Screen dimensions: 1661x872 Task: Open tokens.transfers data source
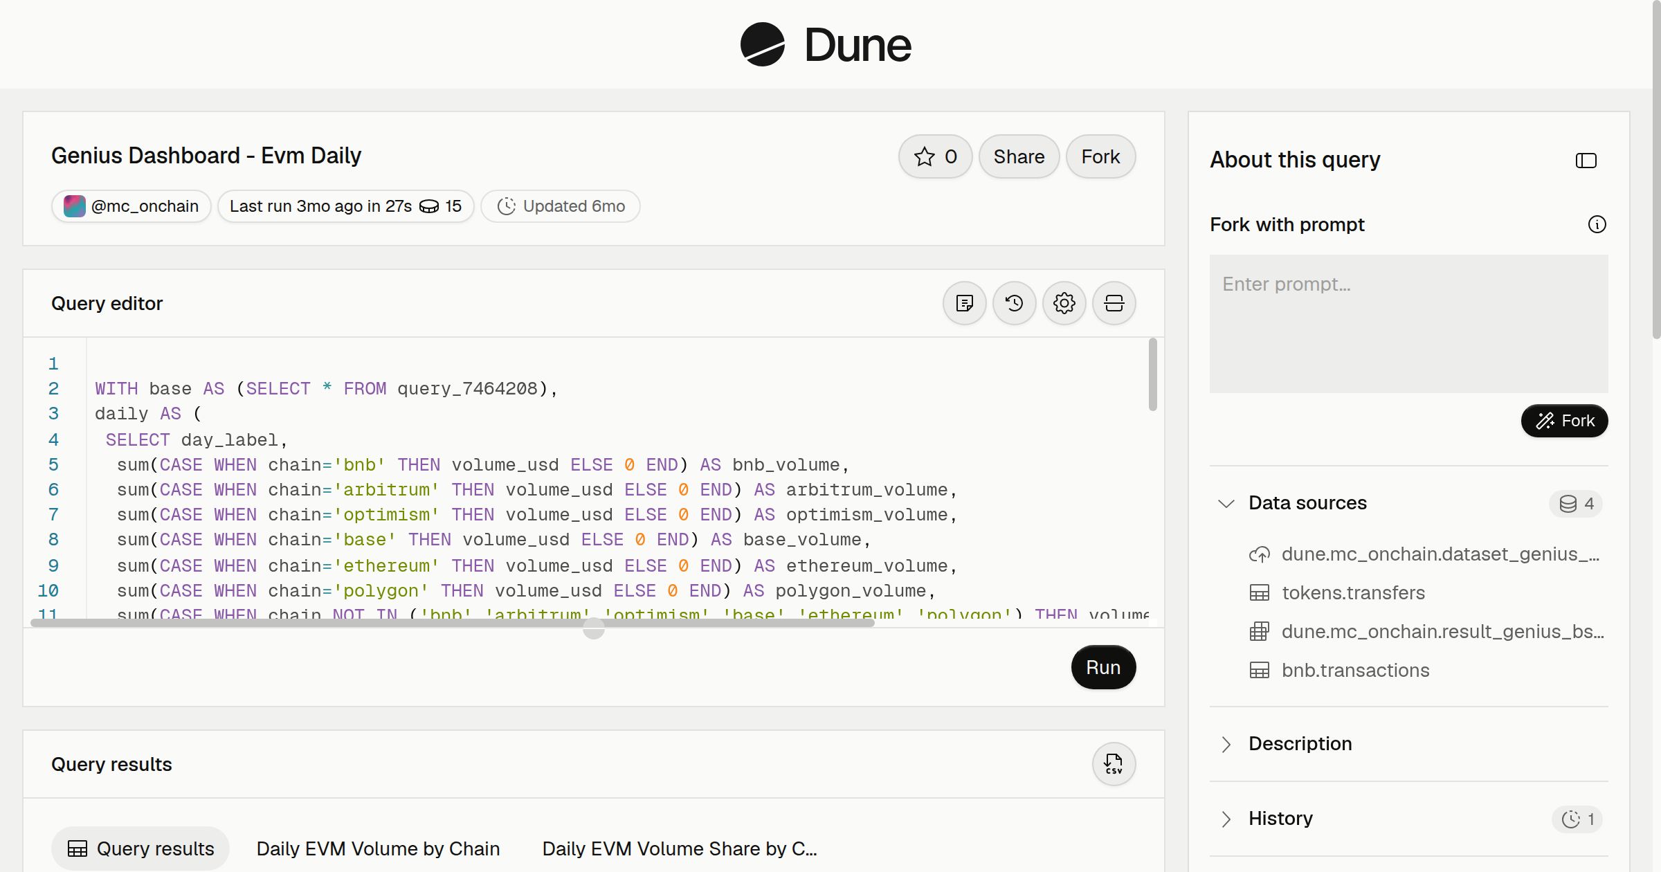click(1337, 593)
